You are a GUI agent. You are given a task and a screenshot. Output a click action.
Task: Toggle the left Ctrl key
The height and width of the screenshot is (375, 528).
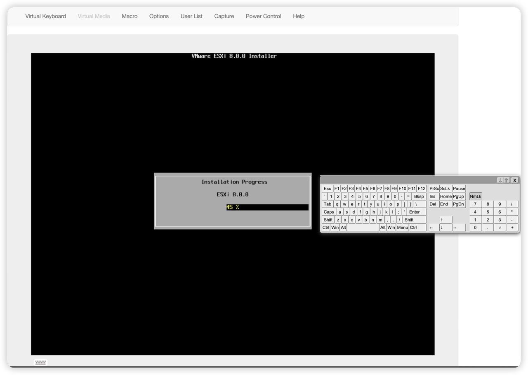point(326,228)
